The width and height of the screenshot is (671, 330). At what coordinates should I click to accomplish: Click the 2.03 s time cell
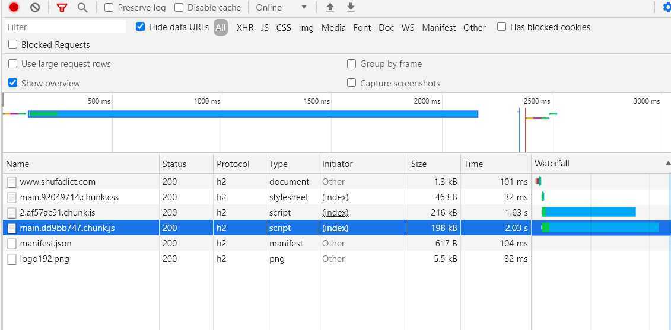click(495, 228)
